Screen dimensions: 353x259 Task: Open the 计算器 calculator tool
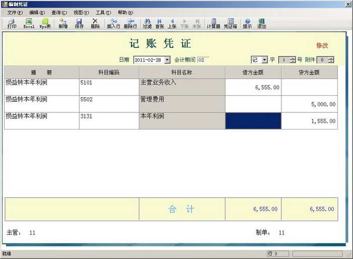(x=213, y=23)
